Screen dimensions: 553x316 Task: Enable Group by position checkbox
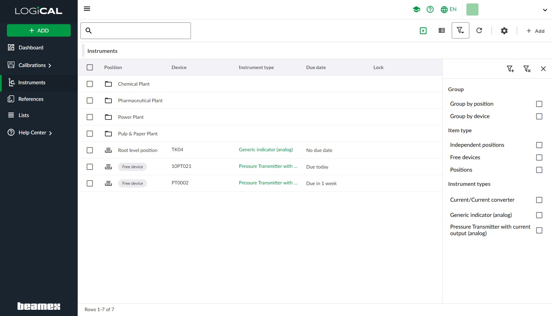click(x=539, y=104)
